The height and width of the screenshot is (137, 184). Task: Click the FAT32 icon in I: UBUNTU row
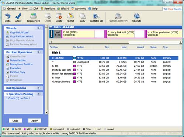tap(74, 58)
